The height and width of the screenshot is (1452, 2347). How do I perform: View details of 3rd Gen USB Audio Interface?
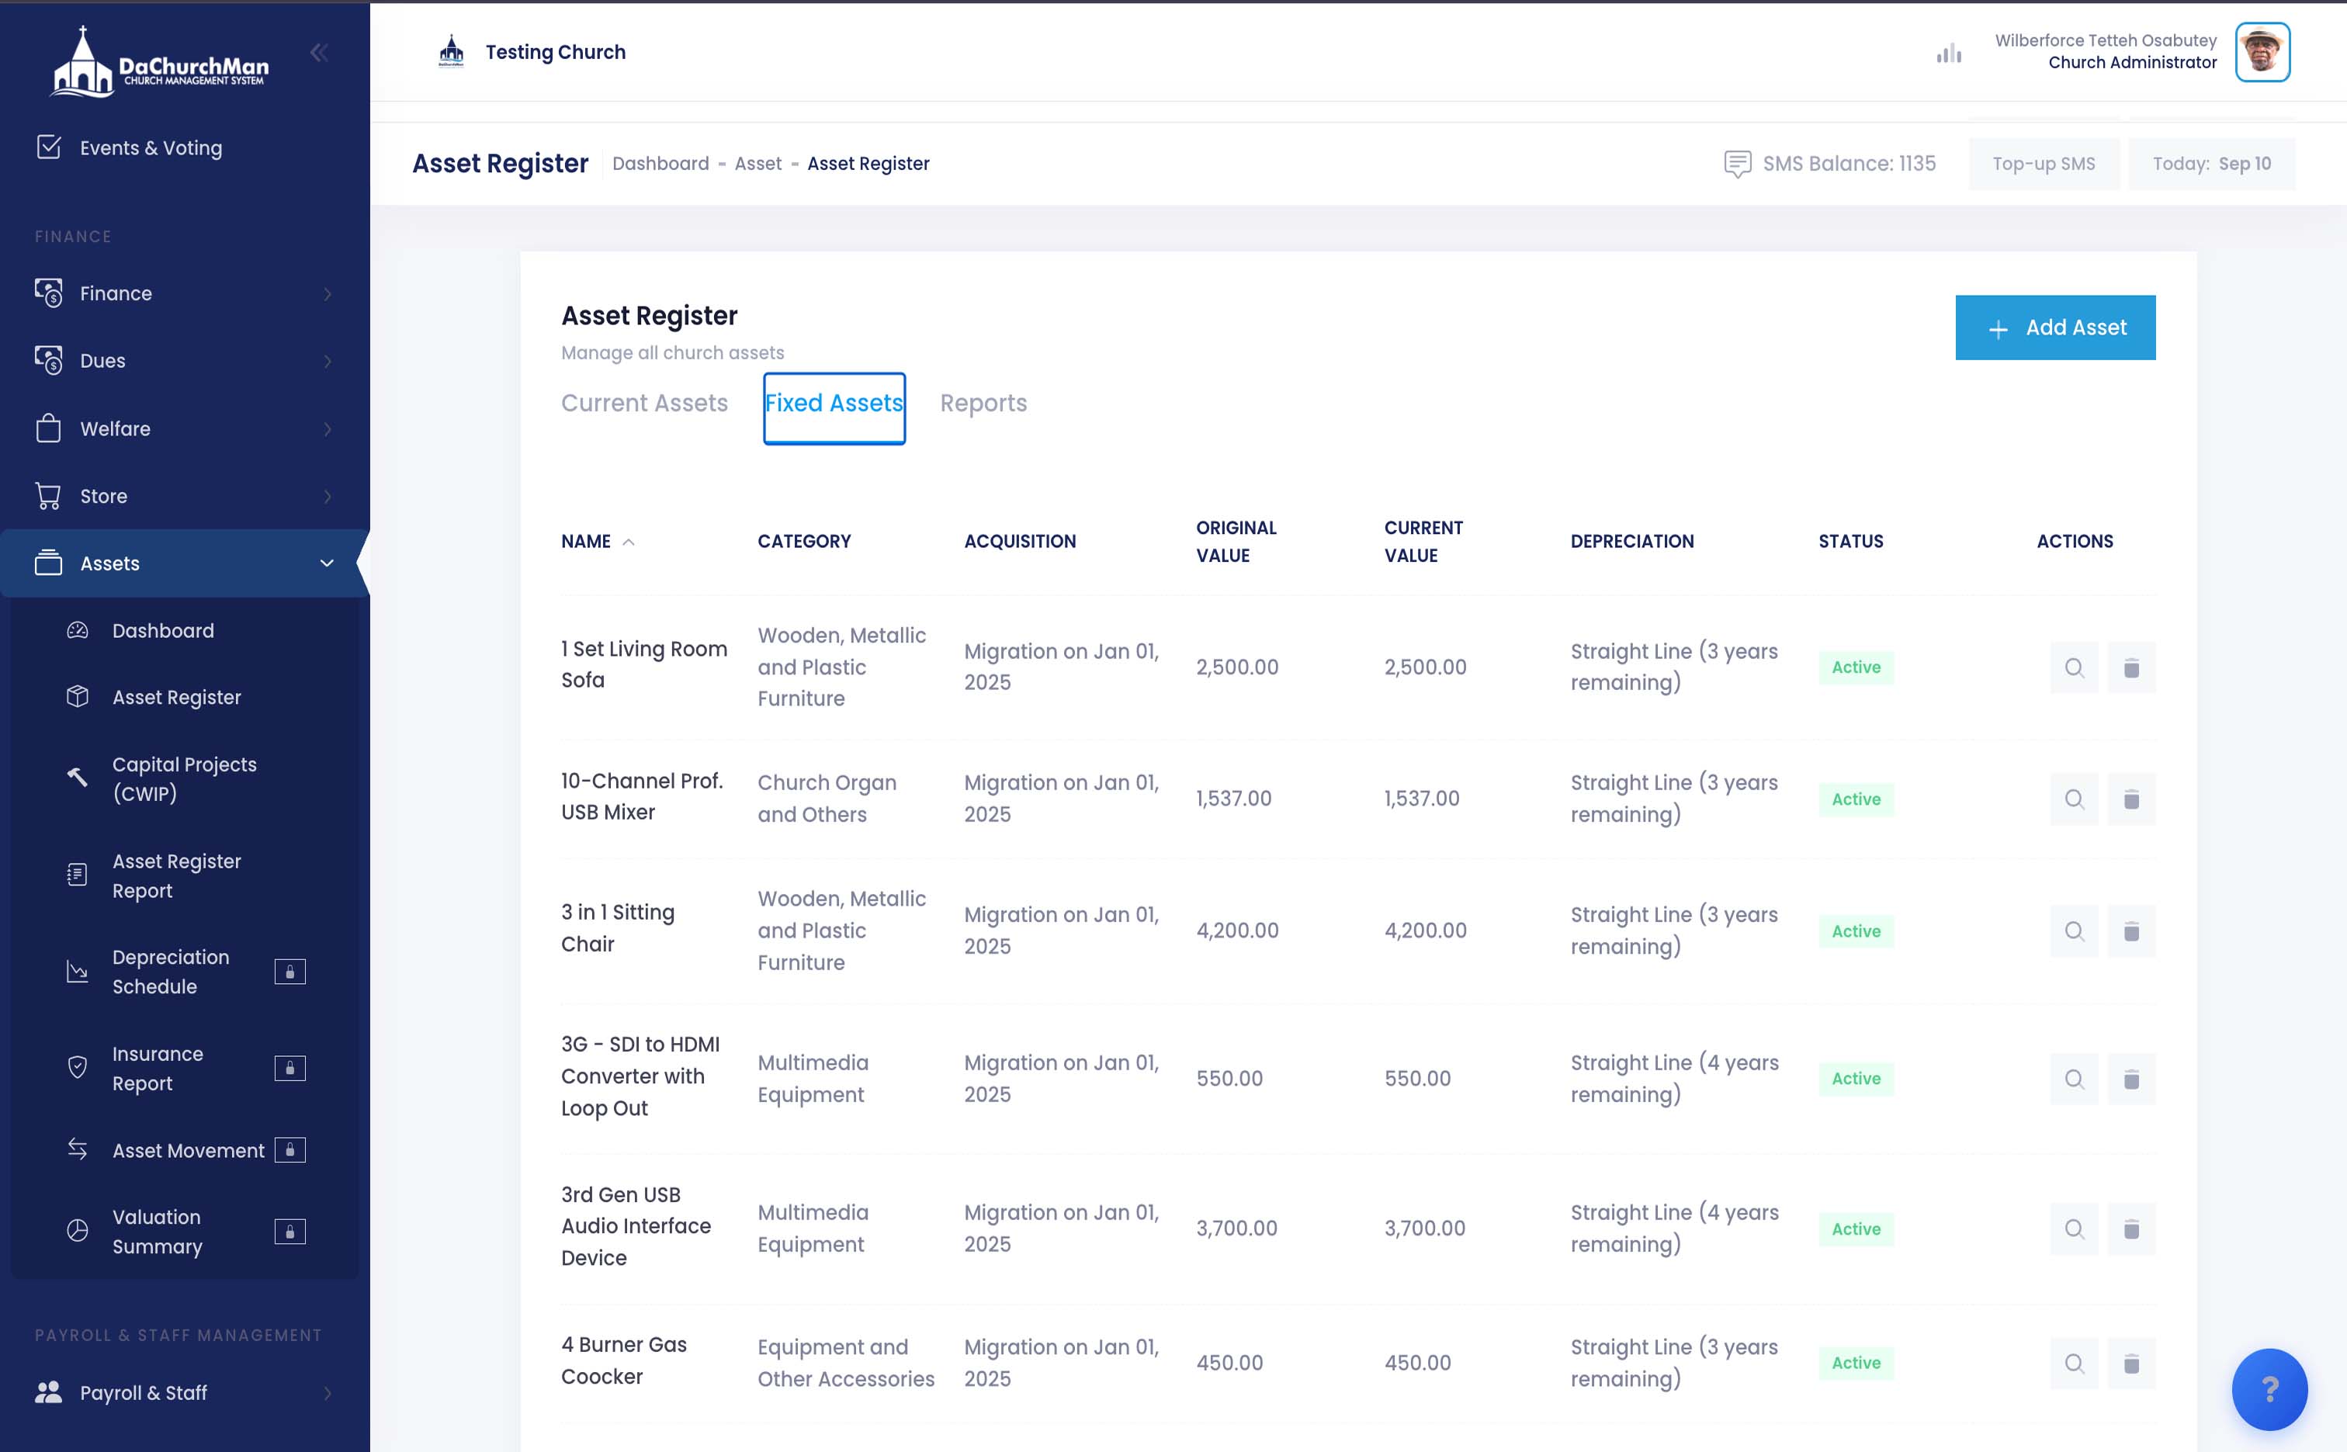2073,1228
